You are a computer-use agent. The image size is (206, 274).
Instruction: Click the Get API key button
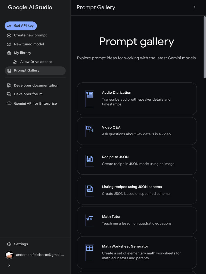pyautogui.click(x=21, y=26)
